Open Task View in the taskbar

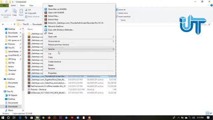coord(14,118)
